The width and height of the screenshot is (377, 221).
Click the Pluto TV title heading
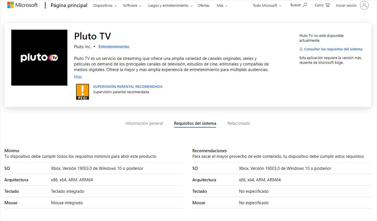click(92, 36)
